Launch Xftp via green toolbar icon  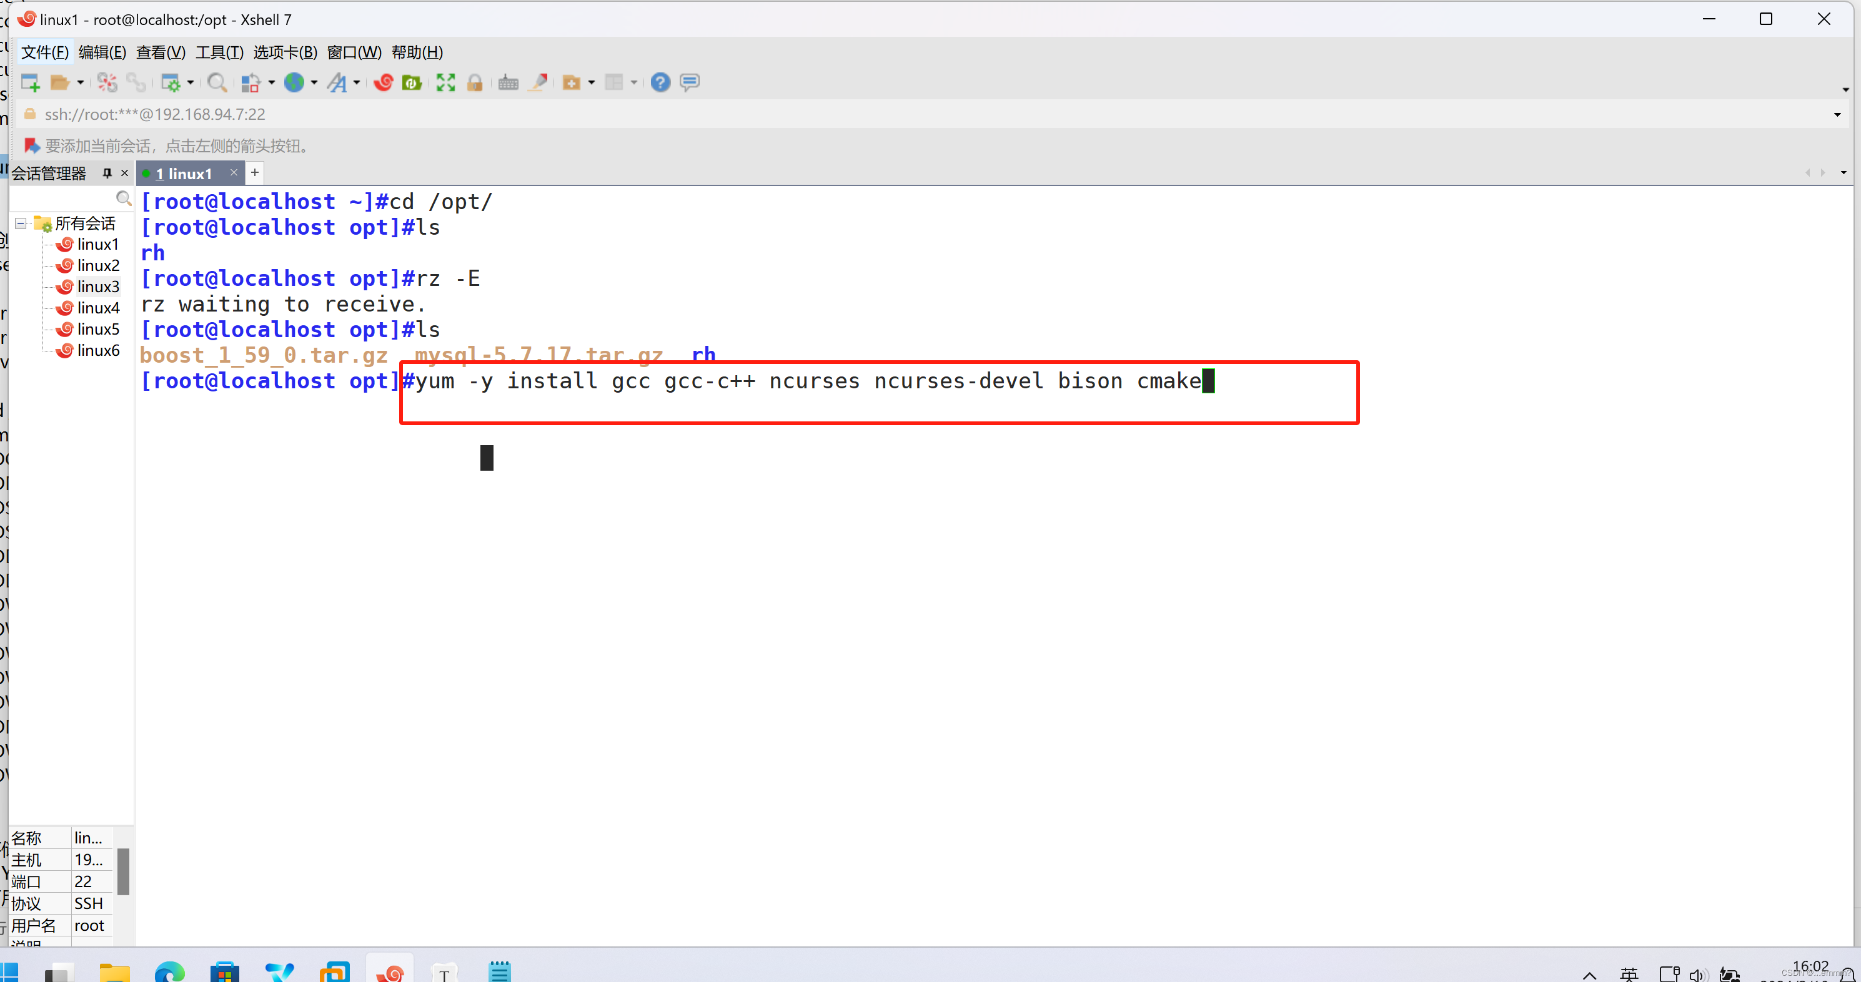[412, 82]
